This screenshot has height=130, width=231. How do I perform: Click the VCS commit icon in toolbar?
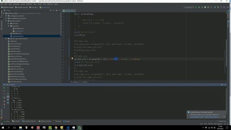pos(218,7)
